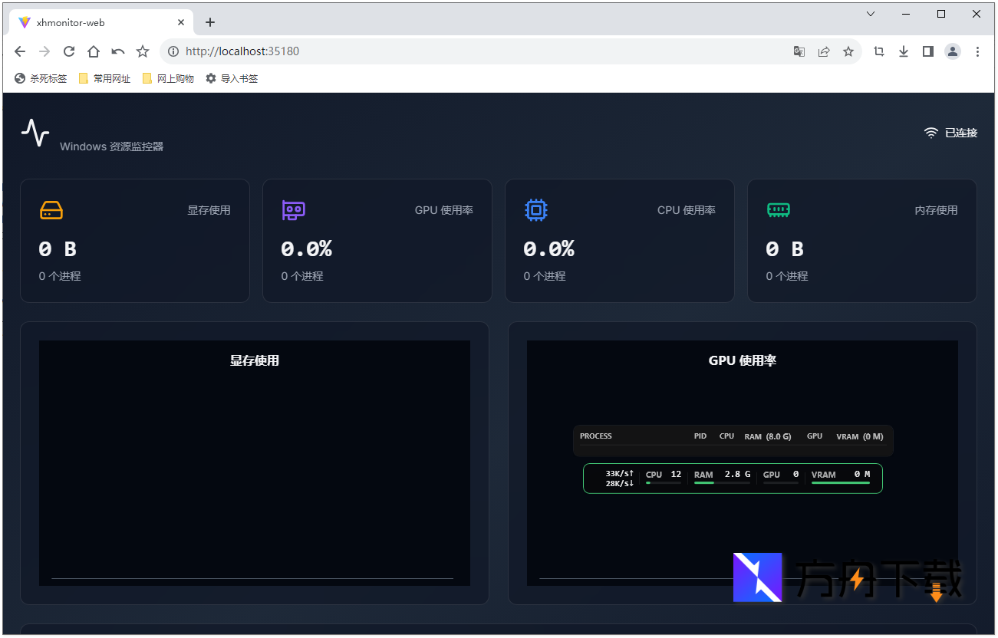Open the 导入书签 bookmark link

pos(232,78)
